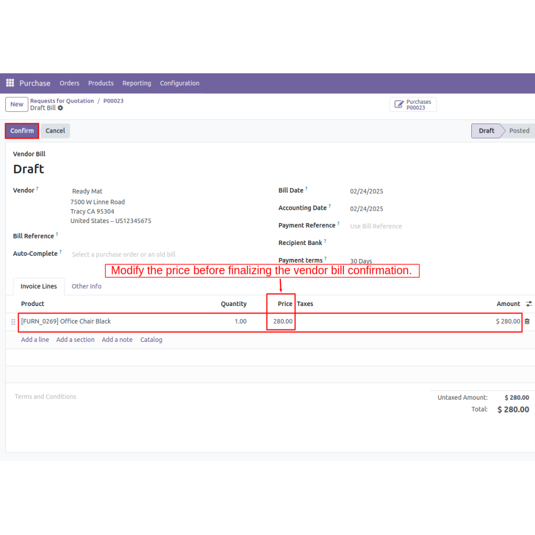Click the Terms and Conditions text area

[45, 397]
